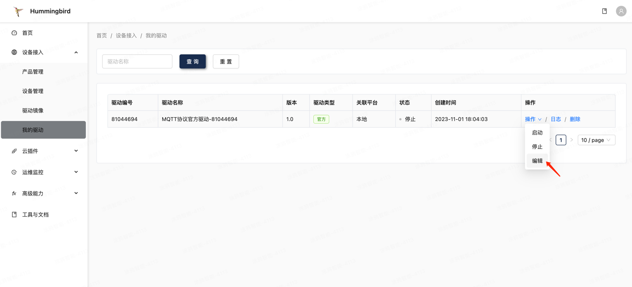This screenshot has width=632, height=287.
Task: Open 运维监控 via its clock icon
Action: 13,172
